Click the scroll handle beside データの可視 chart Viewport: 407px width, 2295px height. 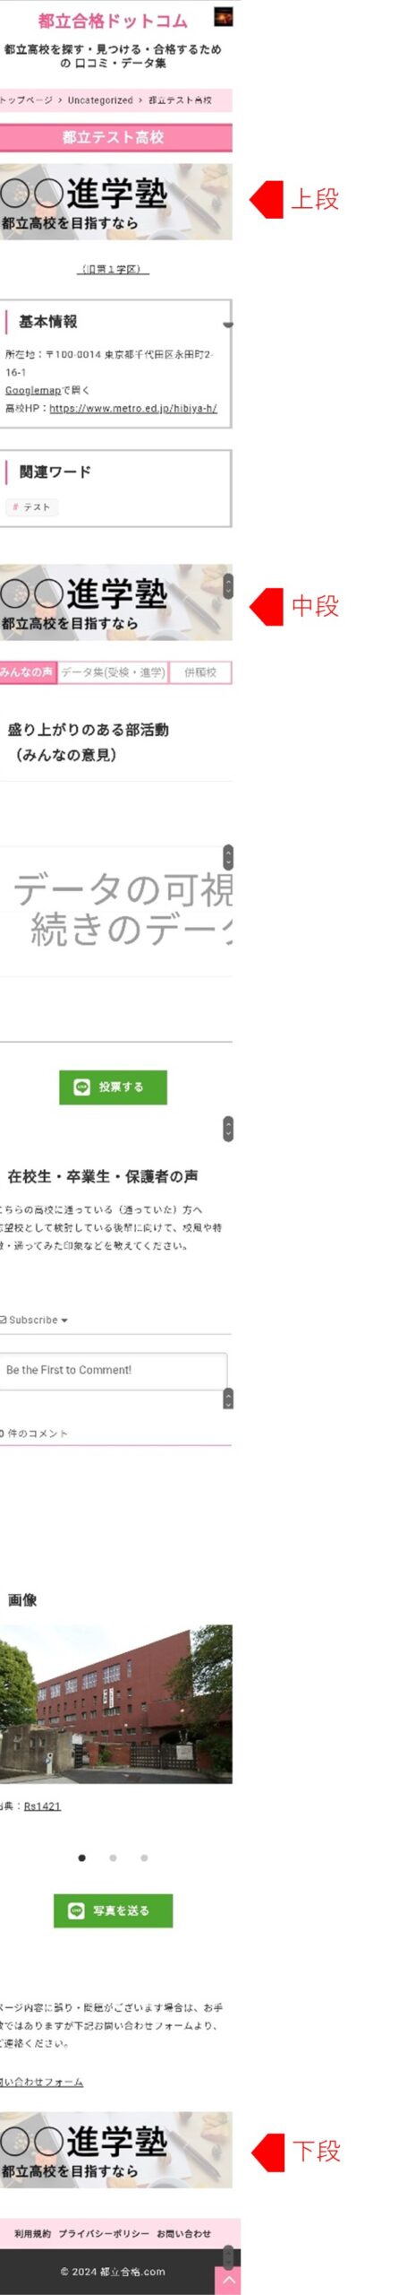coord(228,856)
